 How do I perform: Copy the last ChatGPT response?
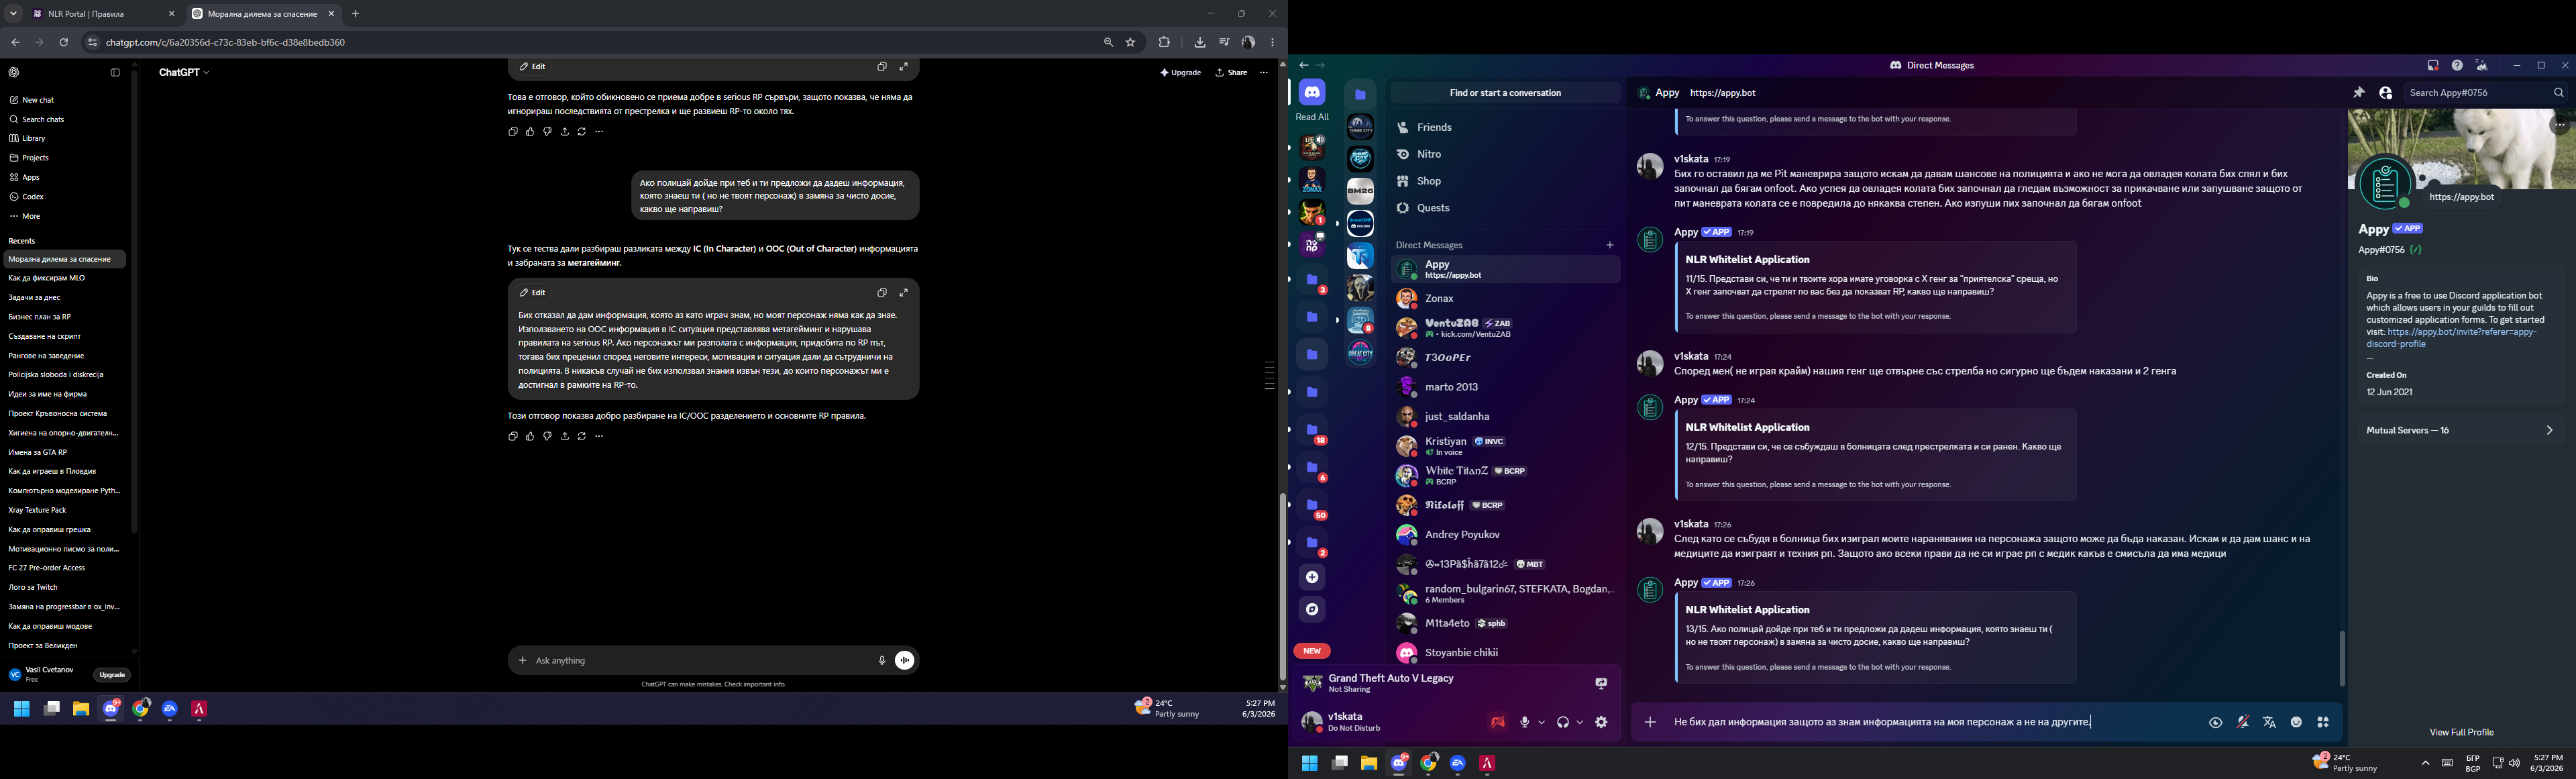tap(513, 436)
